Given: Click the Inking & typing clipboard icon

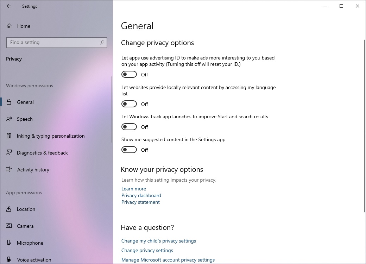Looking at the screenshot, I should coord(9,136).
